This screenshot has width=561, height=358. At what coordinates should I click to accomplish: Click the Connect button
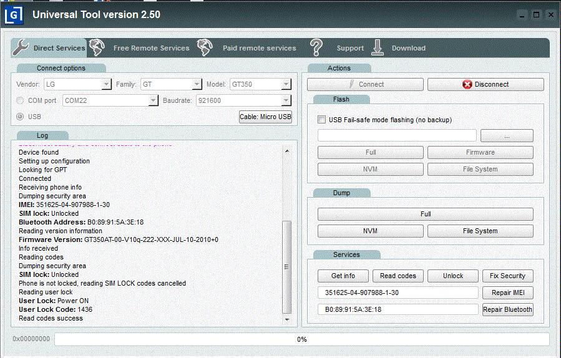pyautogui.click(x=365, y=84)
